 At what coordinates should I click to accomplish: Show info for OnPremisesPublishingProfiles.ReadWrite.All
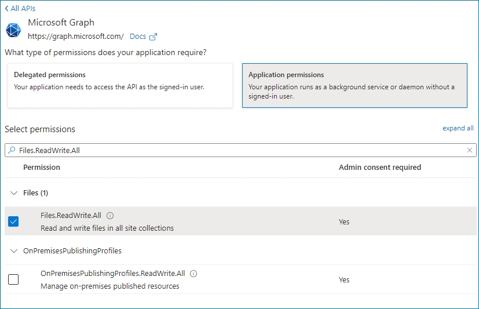coord(193,274)
